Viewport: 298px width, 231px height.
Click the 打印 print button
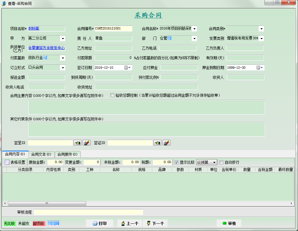tap(99, 223)
